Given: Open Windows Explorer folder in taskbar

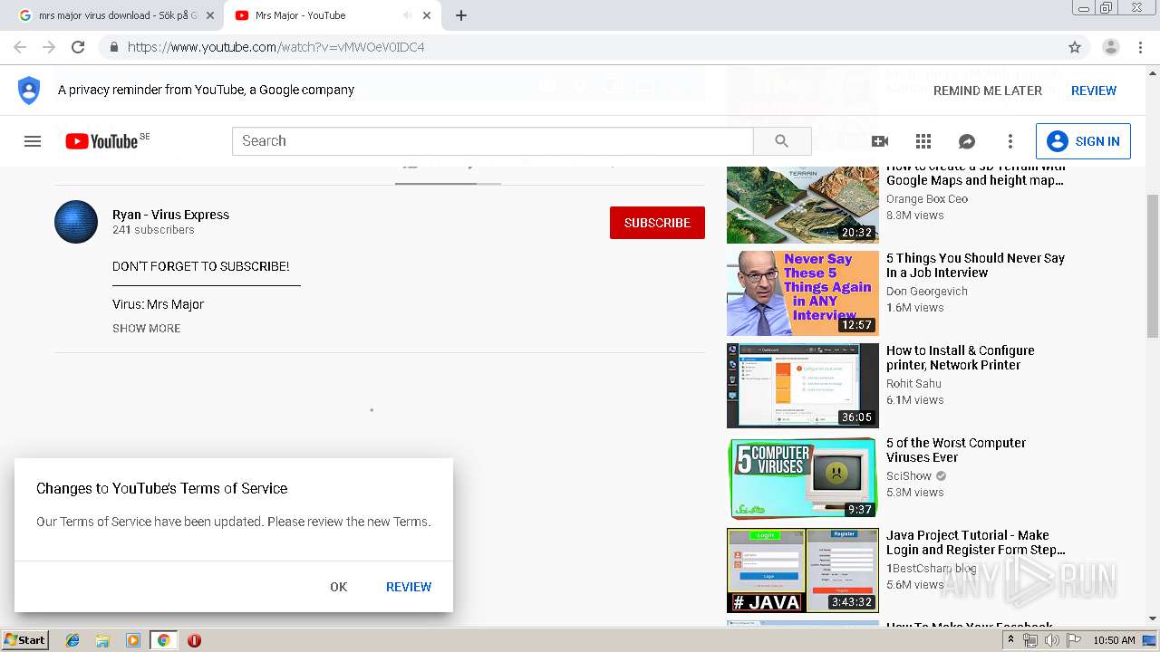Looking at the screenshot, I should click(x=102, y=640).
